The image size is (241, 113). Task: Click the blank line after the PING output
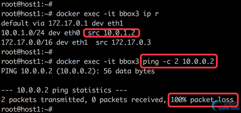pos(120,81)
